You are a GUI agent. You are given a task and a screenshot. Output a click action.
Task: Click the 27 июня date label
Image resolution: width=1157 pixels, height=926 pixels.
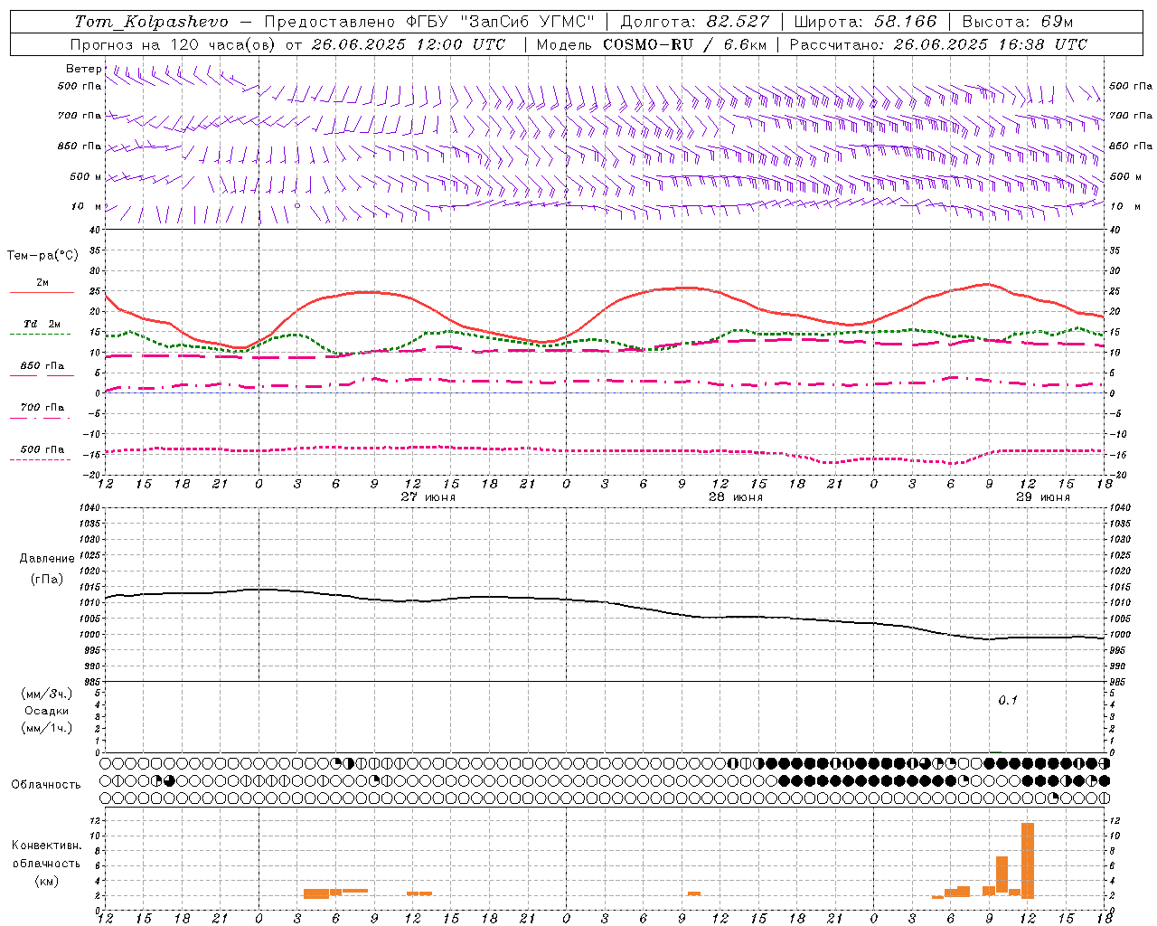[x=428, y=497]
